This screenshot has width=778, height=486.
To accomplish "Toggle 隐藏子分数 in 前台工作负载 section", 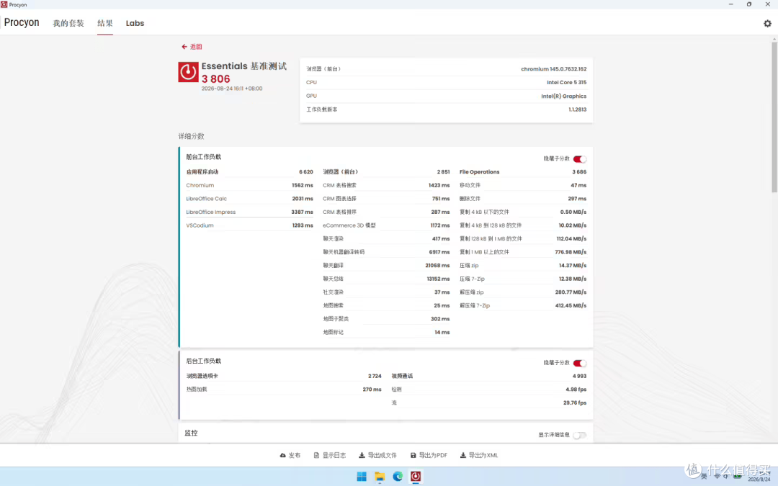I will [579, 159].
